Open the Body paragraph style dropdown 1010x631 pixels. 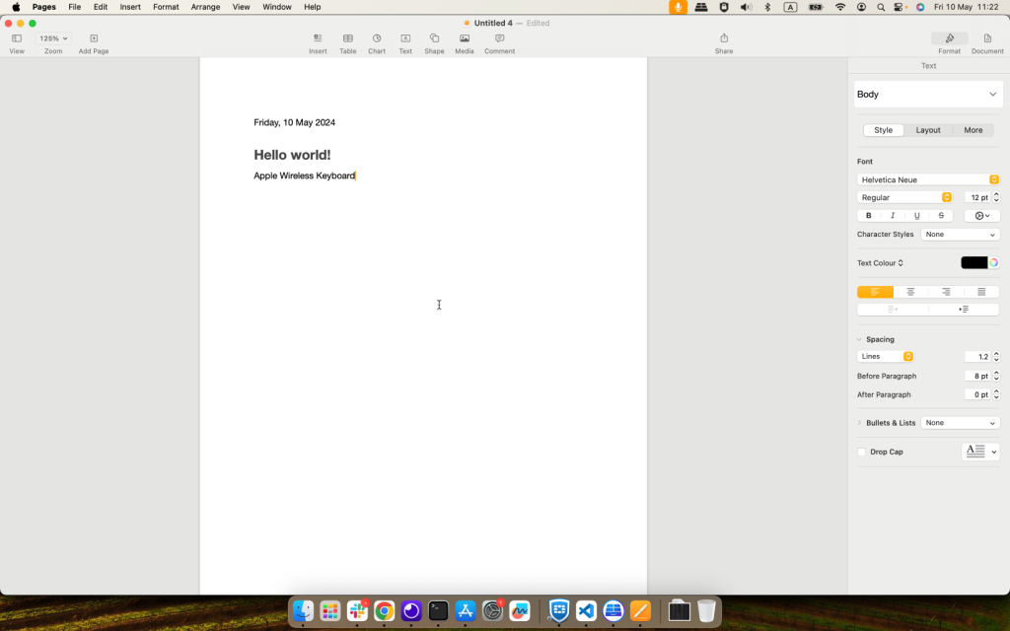pos(927,94)
